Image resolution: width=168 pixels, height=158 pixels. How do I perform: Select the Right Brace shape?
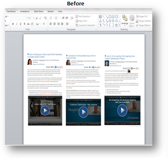tap(113, 25)
